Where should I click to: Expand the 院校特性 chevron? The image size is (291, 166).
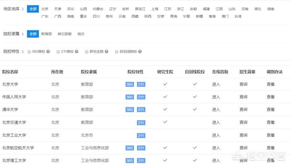(23, 51)
